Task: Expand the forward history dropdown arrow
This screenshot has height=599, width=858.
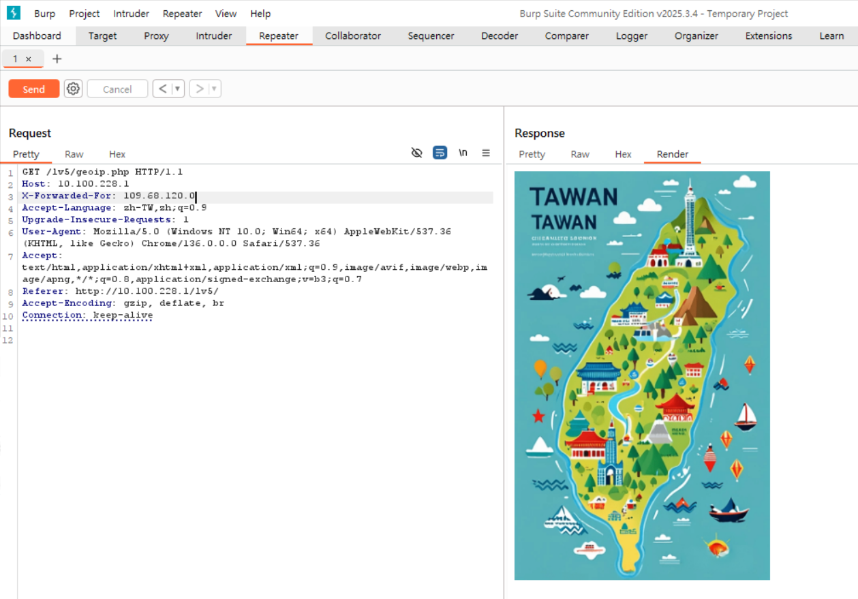Action: tap(215, 89)
